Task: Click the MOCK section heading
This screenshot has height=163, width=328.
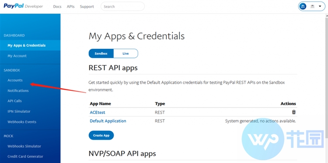Action: pyautogui.click(x=9, y=136)
